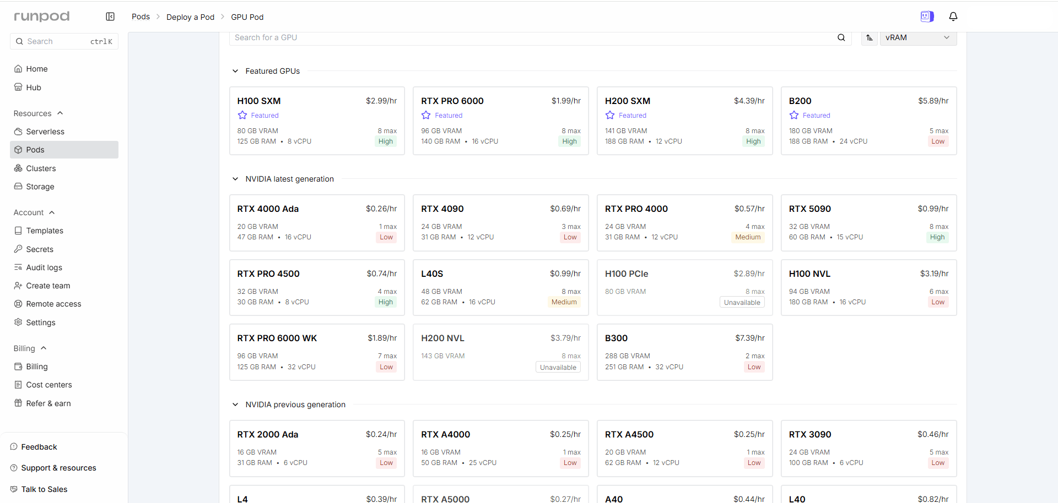
Task: Select the RTX PRO 4500 card
Action: point(317,287)
